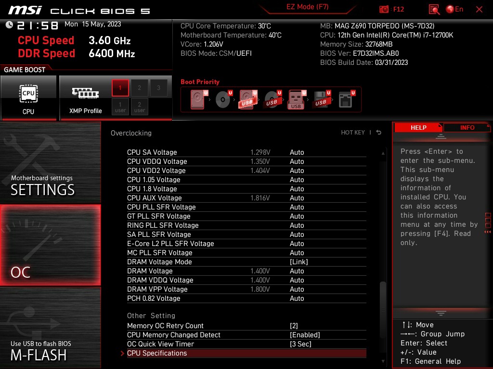493x369 pixels.
Task: Select XMP user profile 2
Action: [x=139, y=107]
